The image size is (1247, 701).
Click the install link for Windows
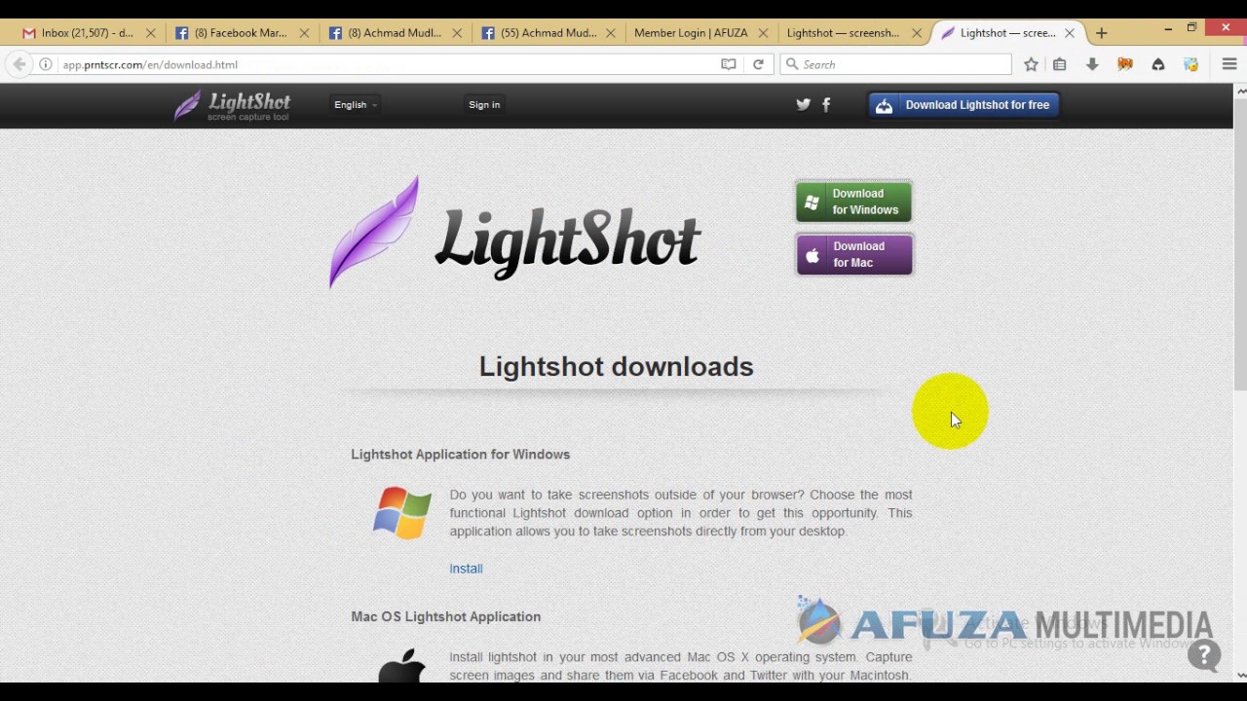point(466,569)
